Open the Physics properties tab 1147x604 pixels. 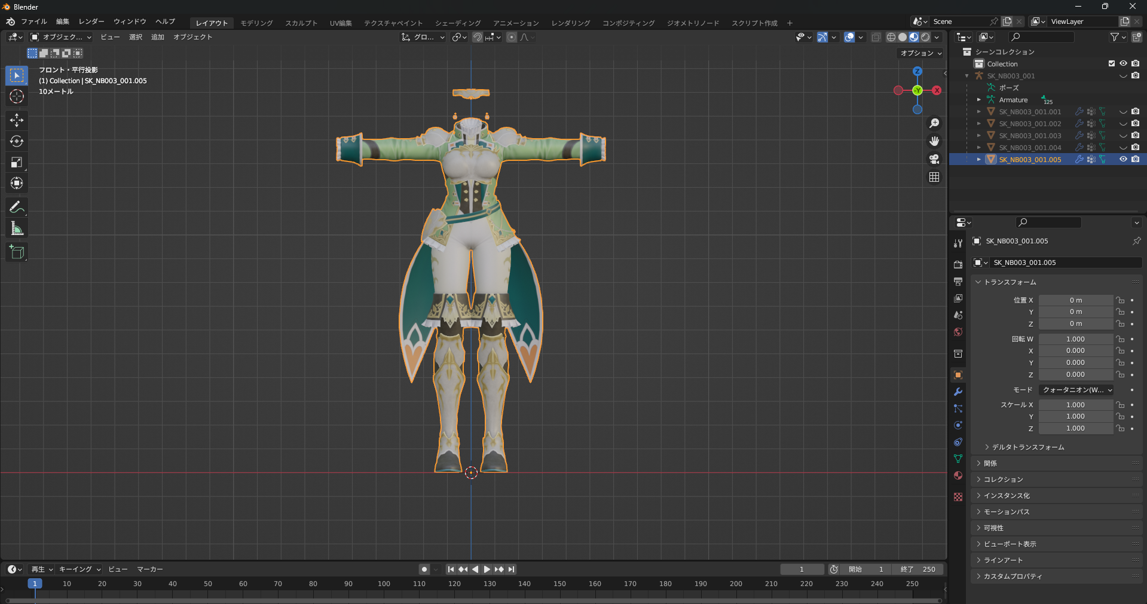tap(958, 425)
